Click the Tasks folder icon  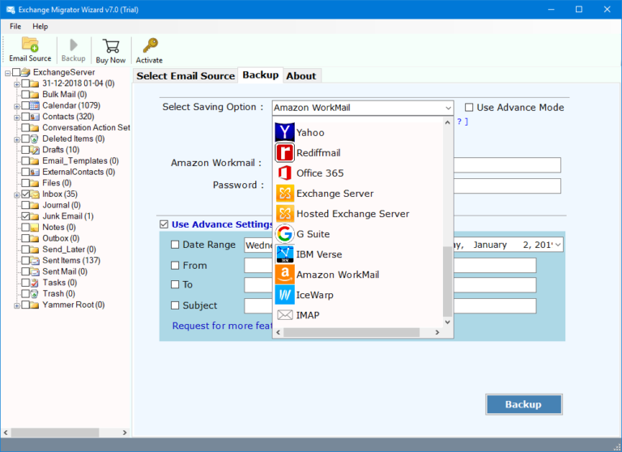coord(35,283)
